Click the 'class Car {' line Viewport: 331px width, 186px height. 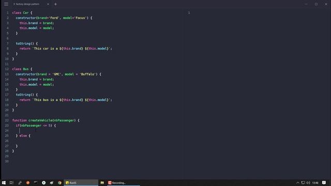point(22,12)
